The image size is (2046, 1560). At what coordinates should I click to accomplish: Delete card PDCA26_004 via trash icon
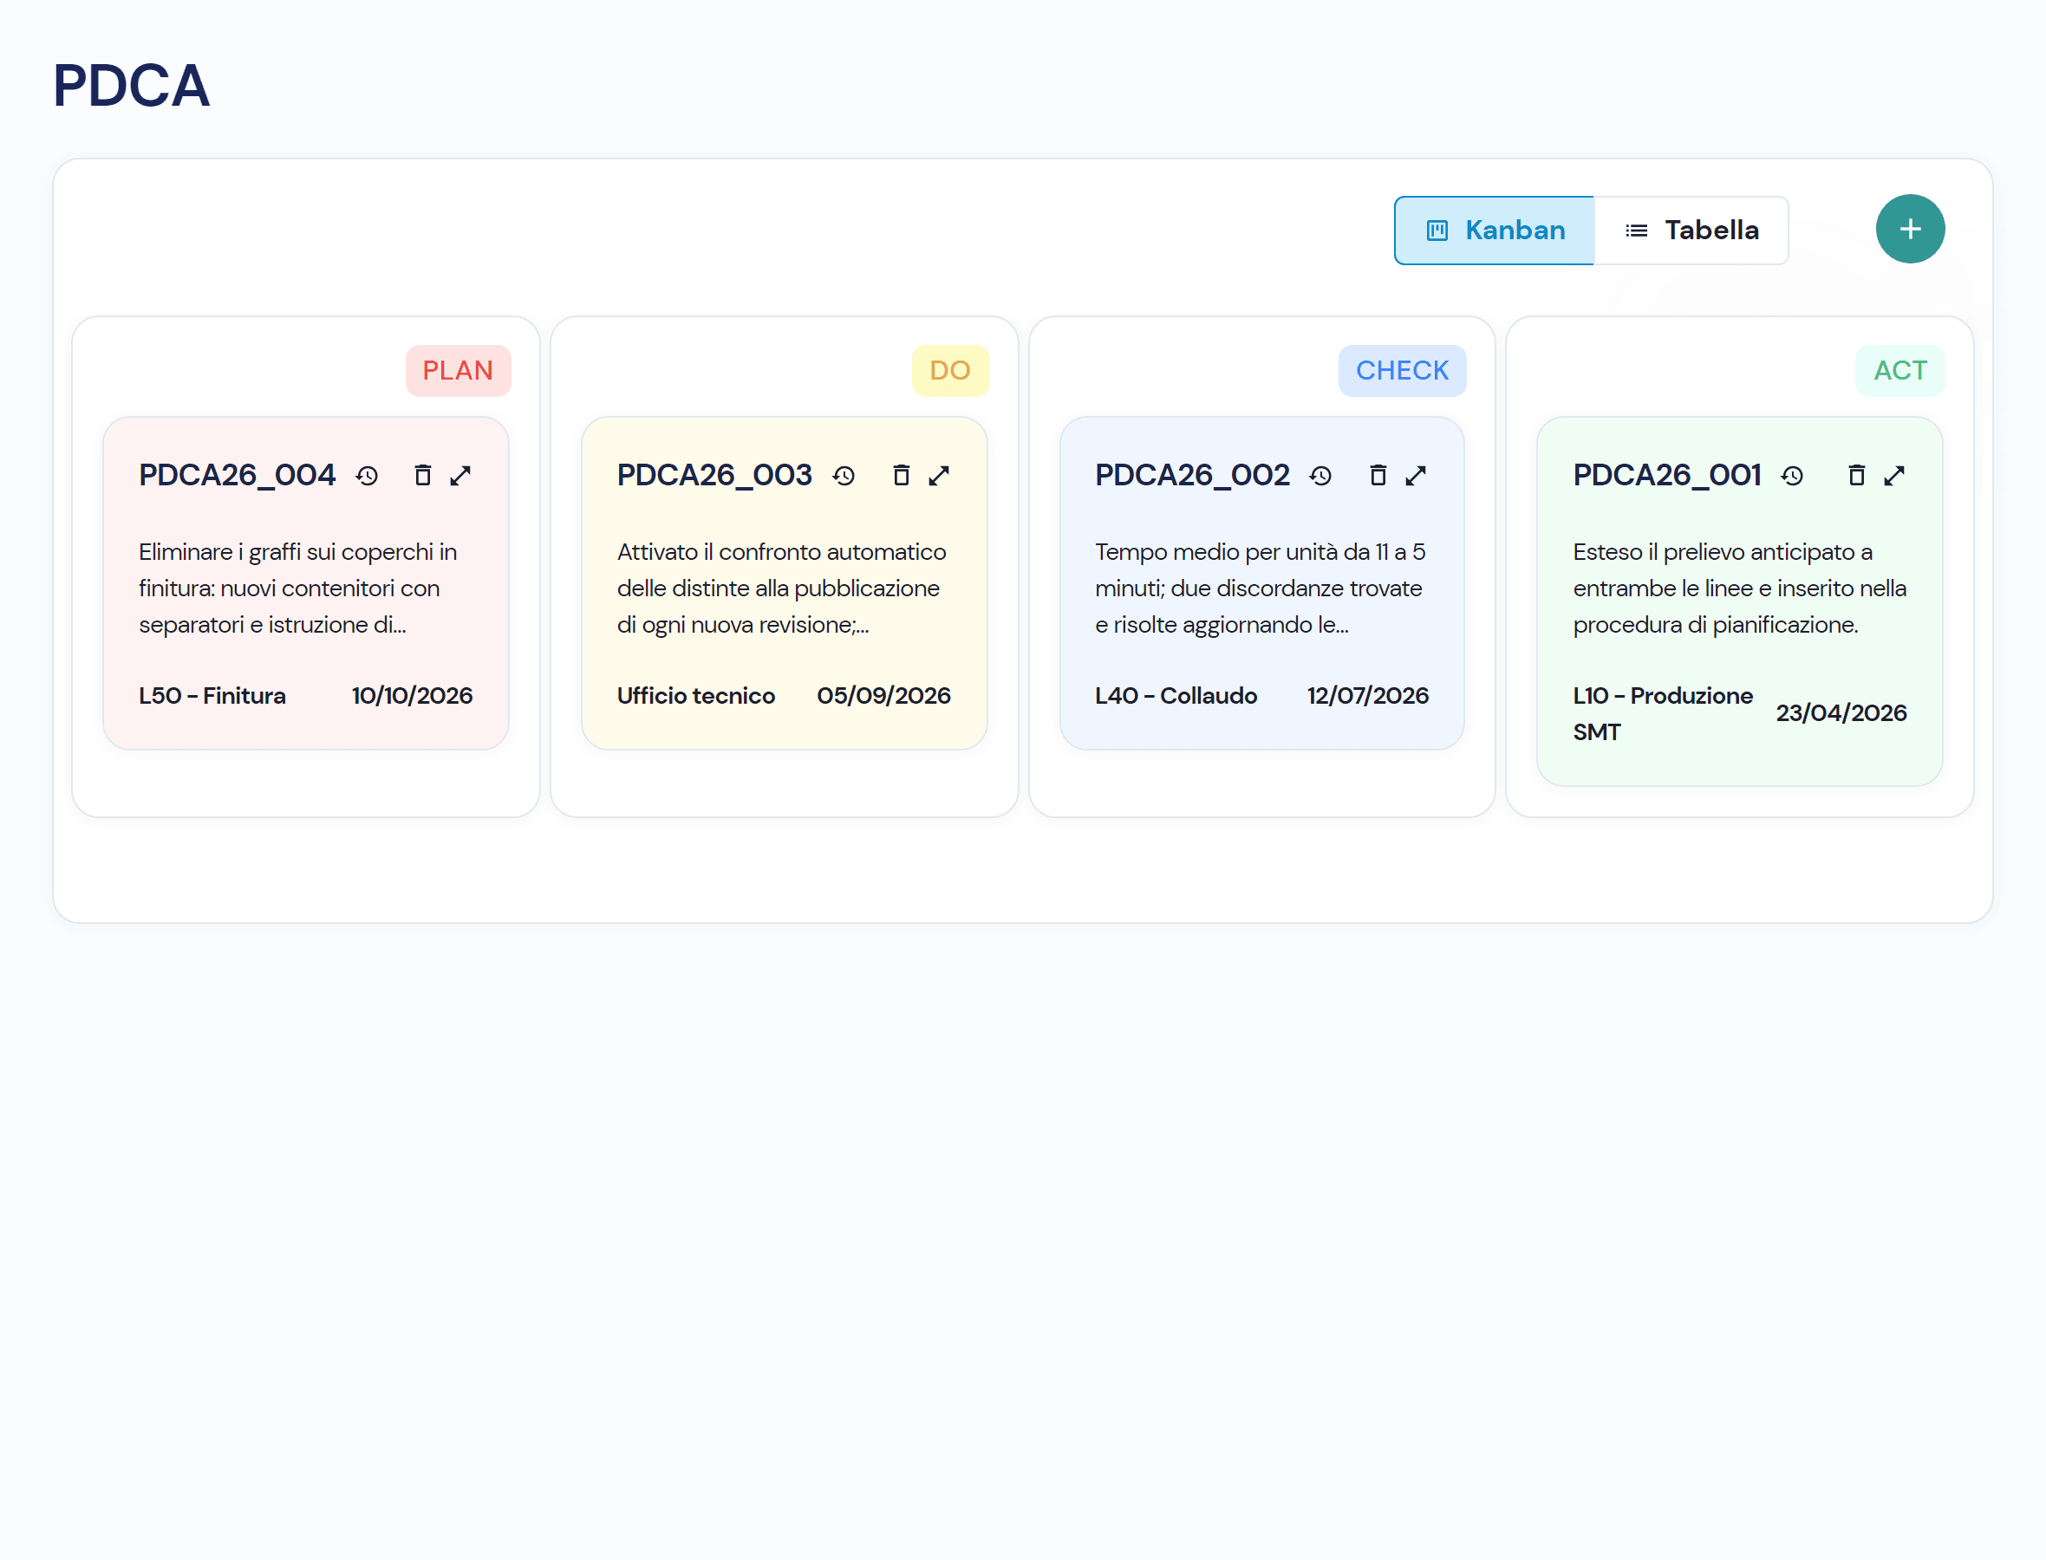click(422, 476)
